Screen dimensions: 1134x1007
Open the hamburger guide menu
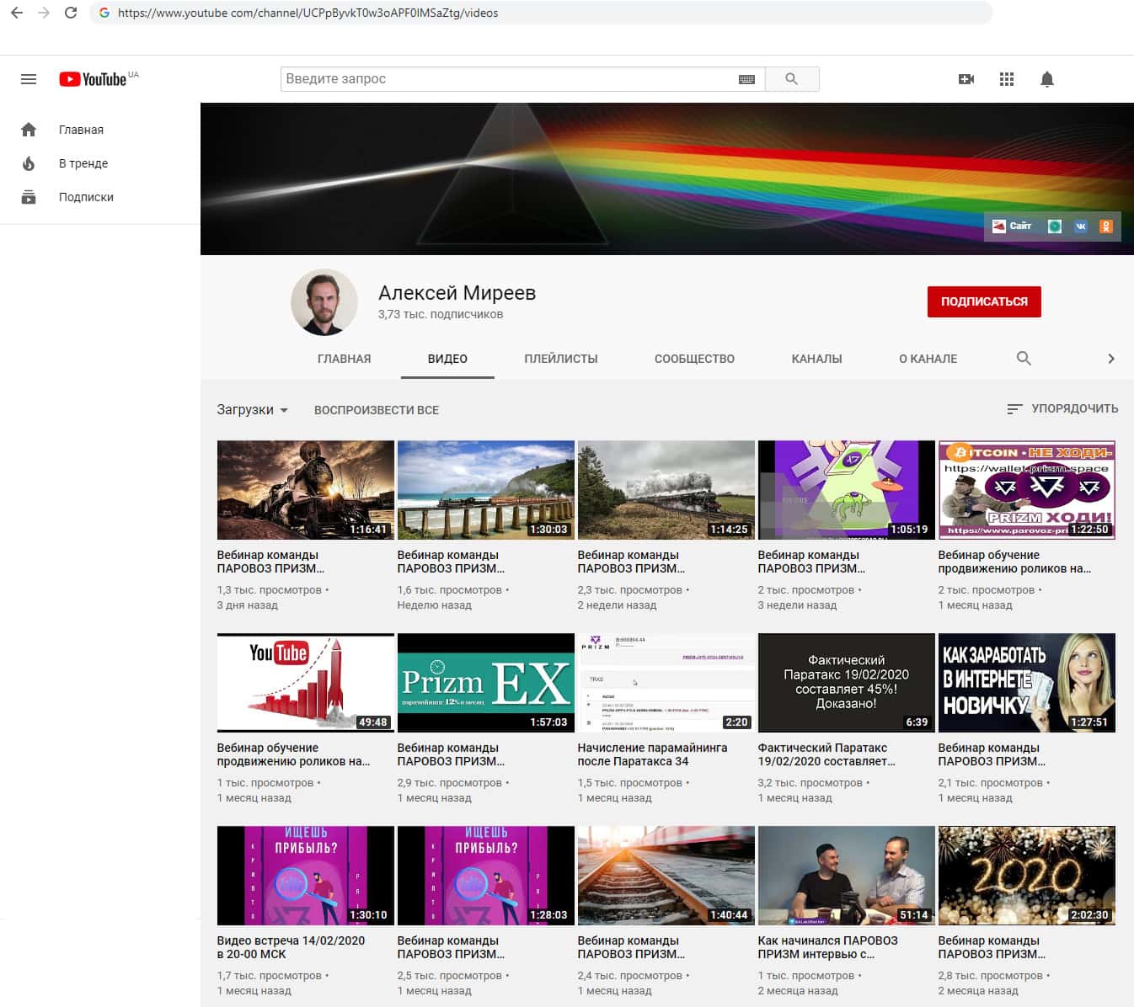29,79
